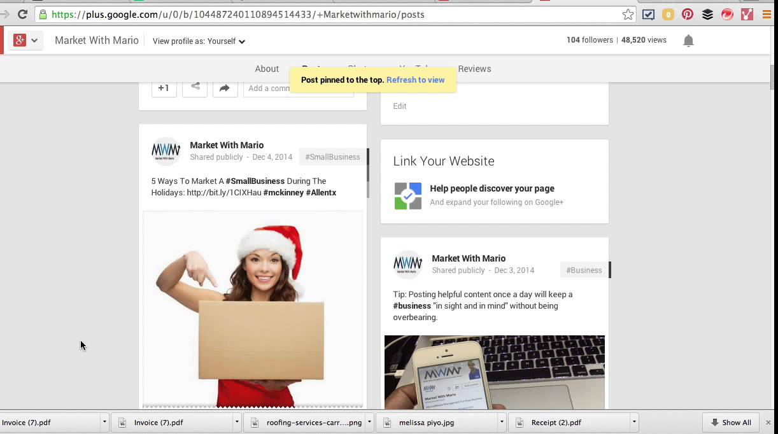Screen dimensions: 778x434
Task: Open the Google+ home logo button
Action: tap(20, 40)
